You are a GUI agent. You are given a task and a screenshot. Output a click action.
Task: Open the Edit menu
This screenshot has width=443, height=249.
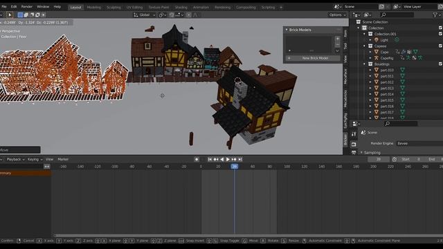tap(14, 6)
